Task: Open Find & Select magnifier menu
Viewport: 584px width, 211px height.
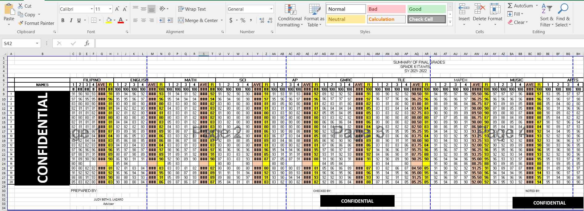Action: pos(563,15)
